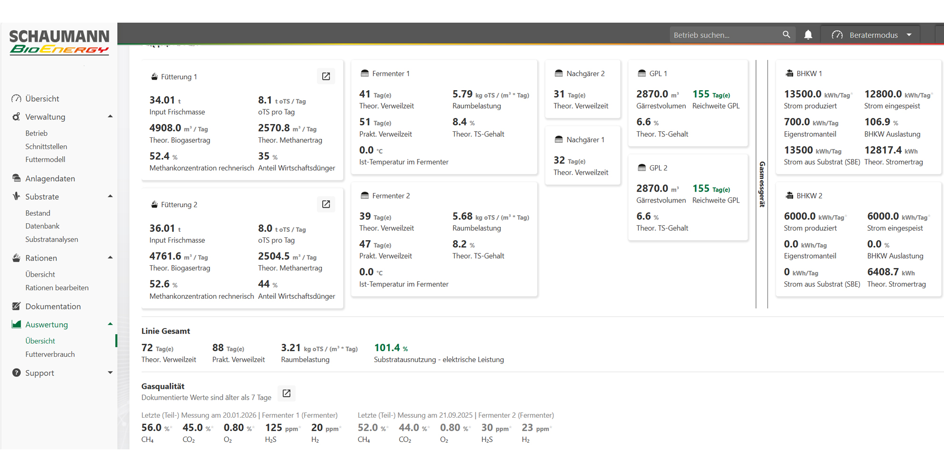Go to Futterverbrauch under Auswertung
The image size is (944, 472).
(x=50, y=354)
